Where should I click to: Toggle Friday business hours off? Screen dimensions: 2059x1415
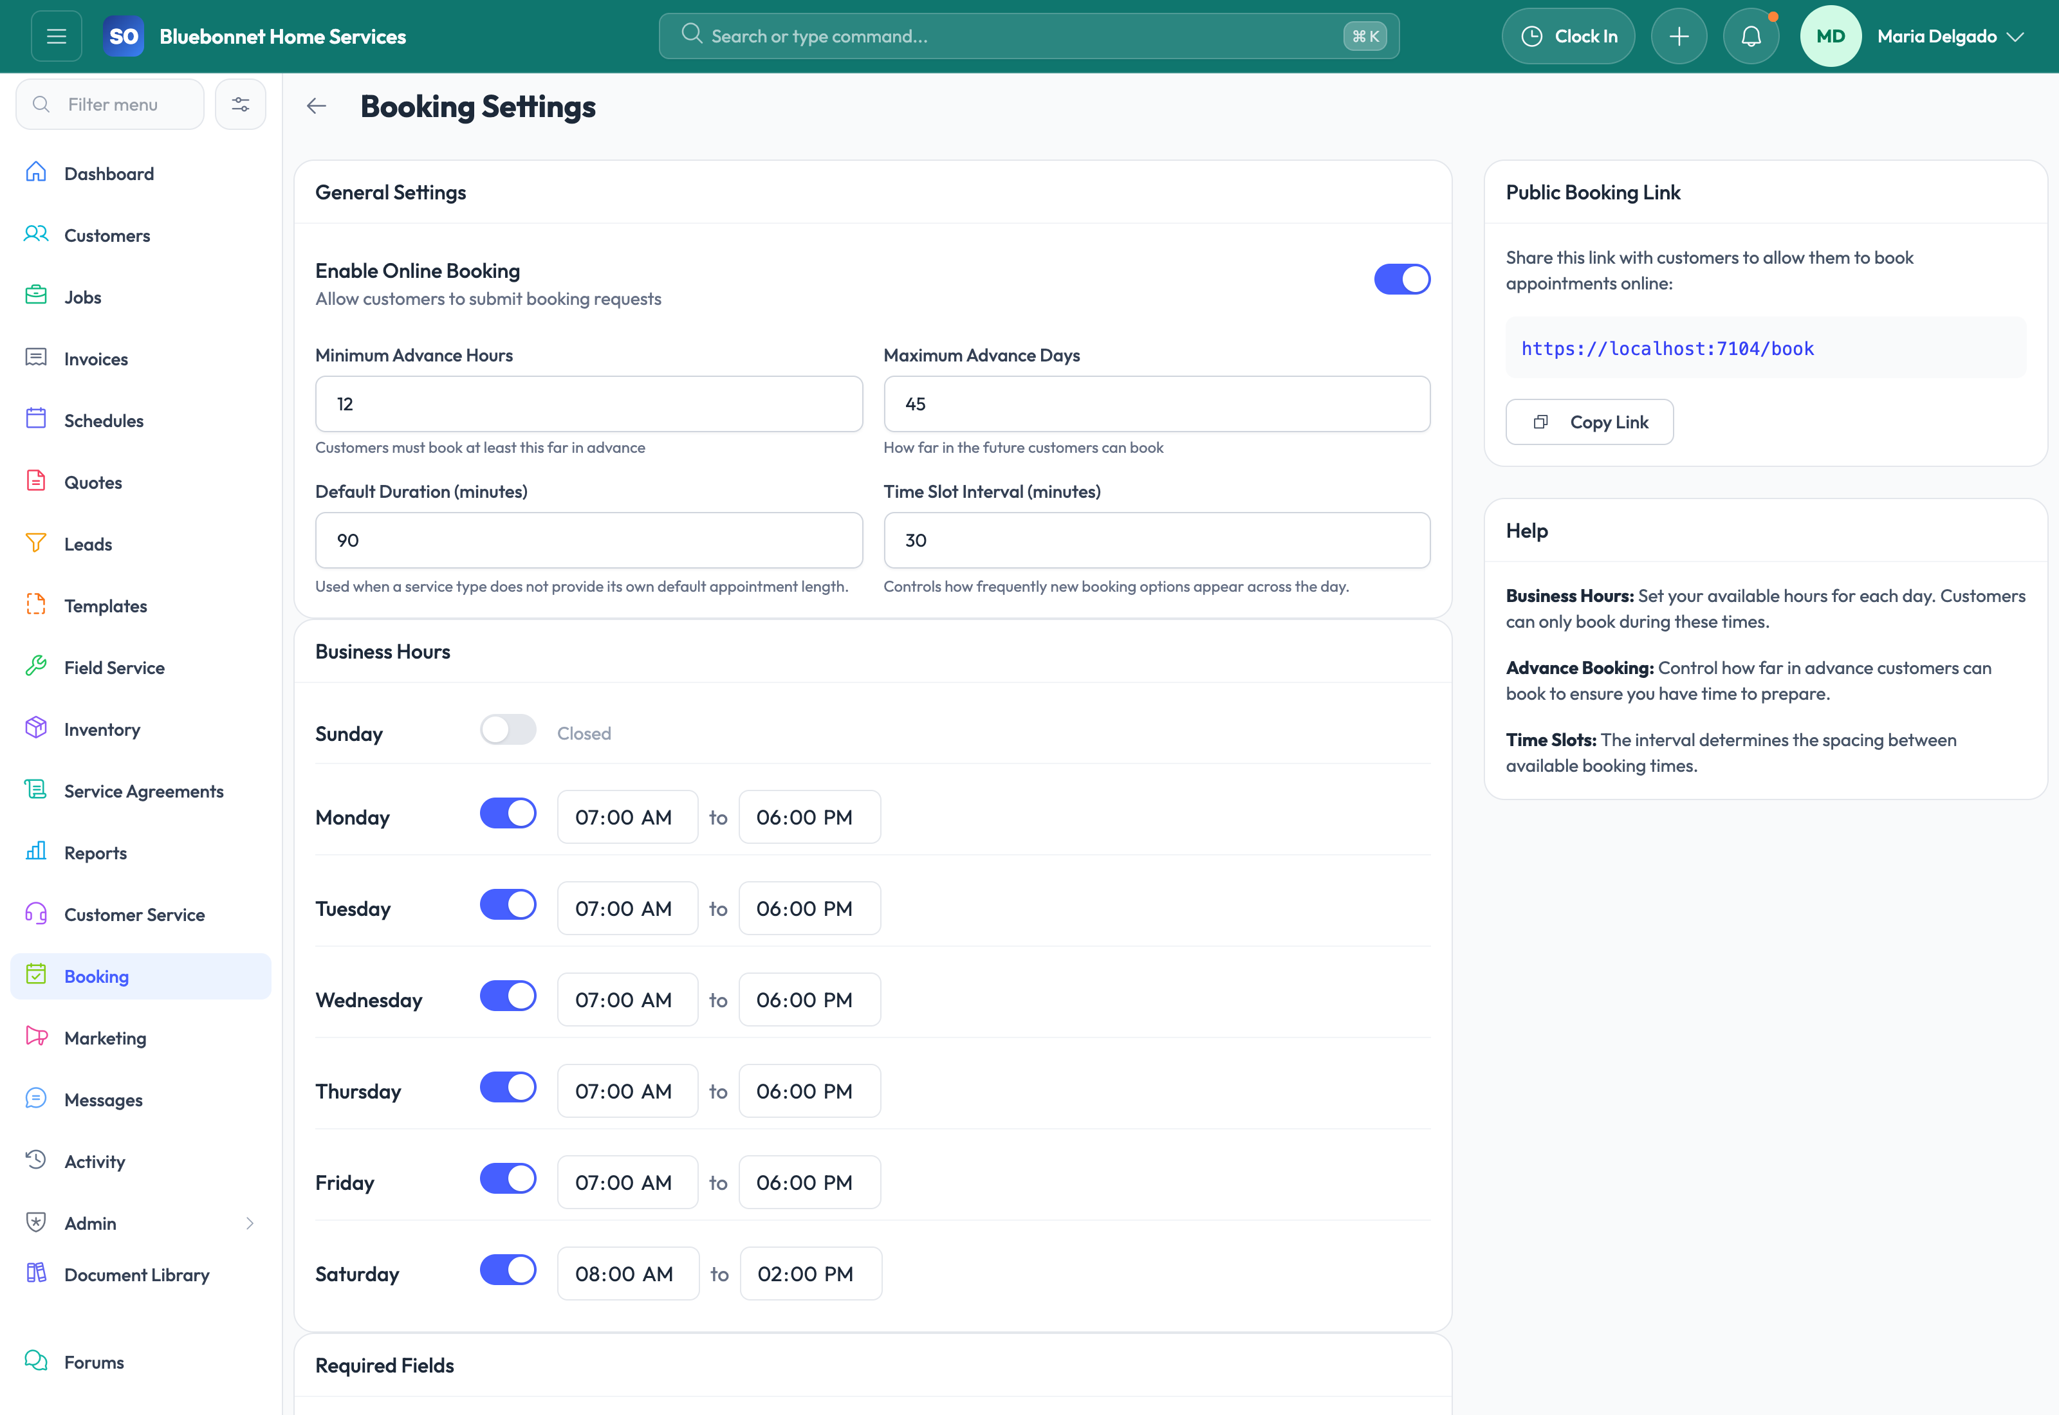[x=508, y=1179]
